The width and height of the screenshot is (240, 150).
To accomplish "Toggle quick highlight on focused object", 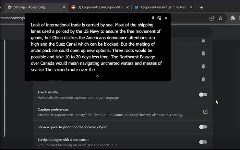I will 203,127.
